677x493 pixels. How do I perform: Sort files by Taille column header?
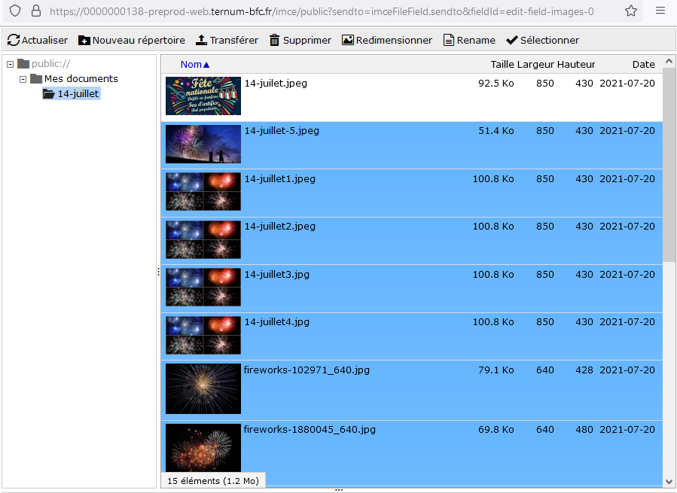pyautogui.click(x=502, y=64)
